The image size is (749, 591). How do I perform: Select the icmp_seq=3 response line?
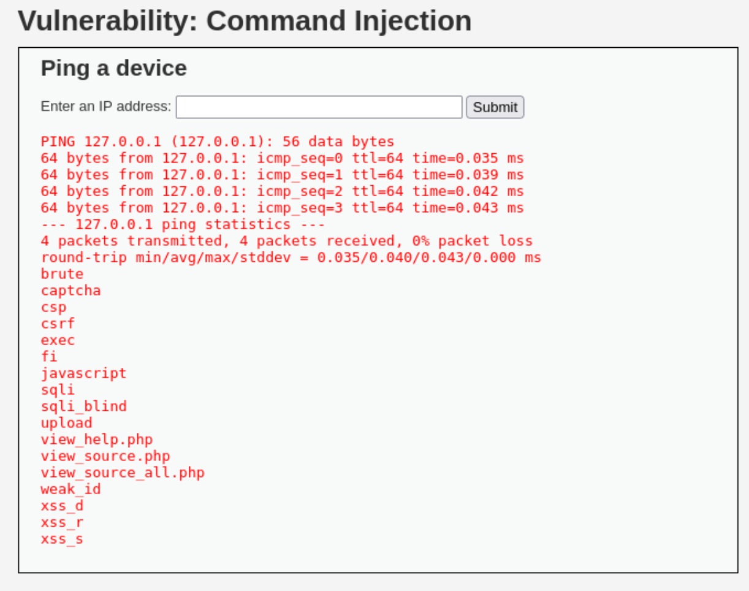[283, 208]
